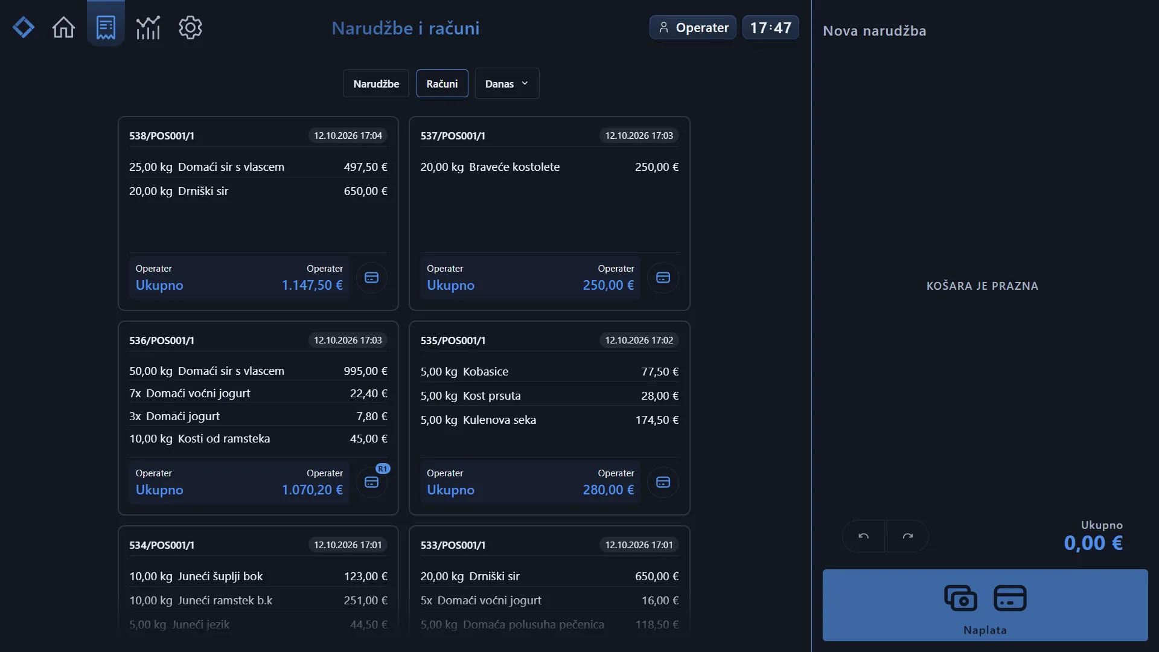Select the Kost prsuta item row

(549, 396)
